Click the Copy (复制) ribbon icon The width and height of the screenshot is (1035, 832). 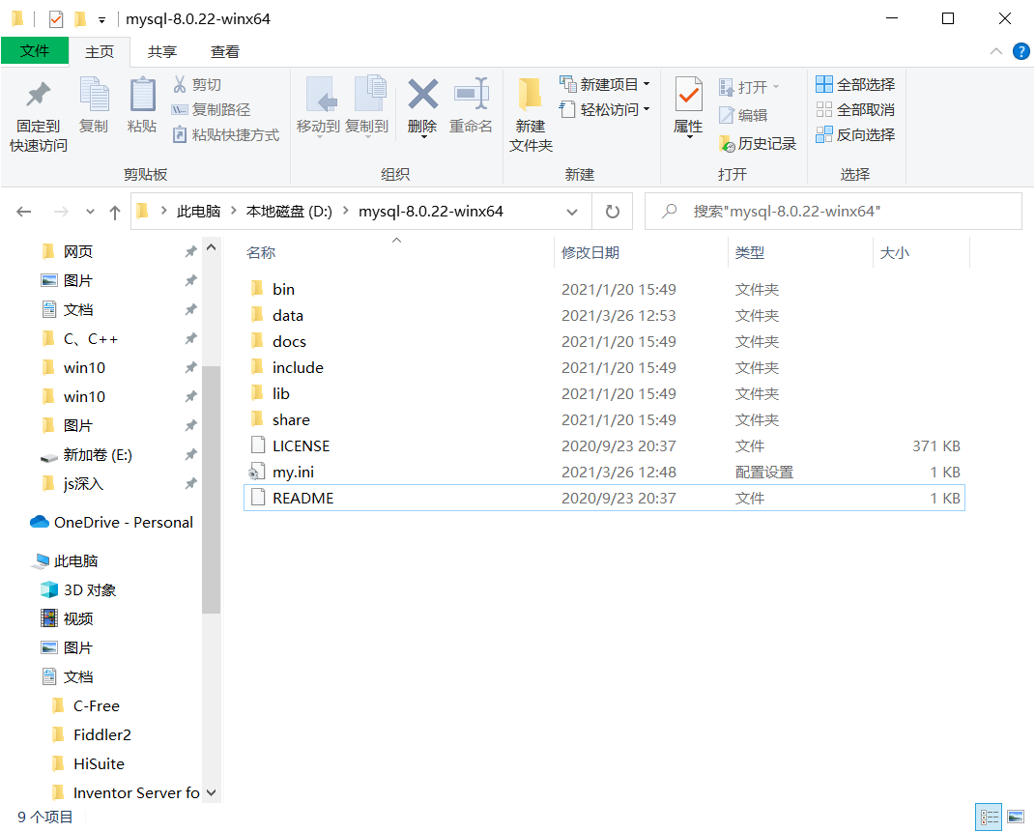[x=94, y=105]
